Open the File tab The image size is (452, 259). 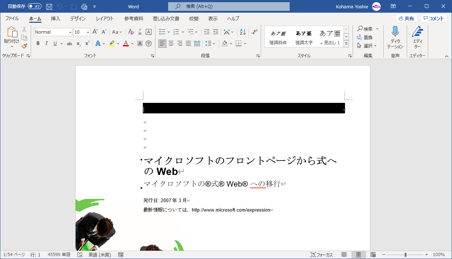pos(12,18)
